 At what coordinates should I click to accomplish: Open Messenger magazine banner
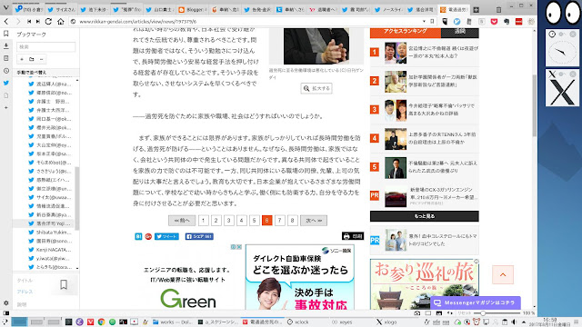[476, 302]
